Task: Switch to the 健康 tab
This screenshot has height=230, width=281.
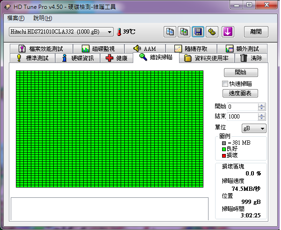Action: [x=117, y=58]
